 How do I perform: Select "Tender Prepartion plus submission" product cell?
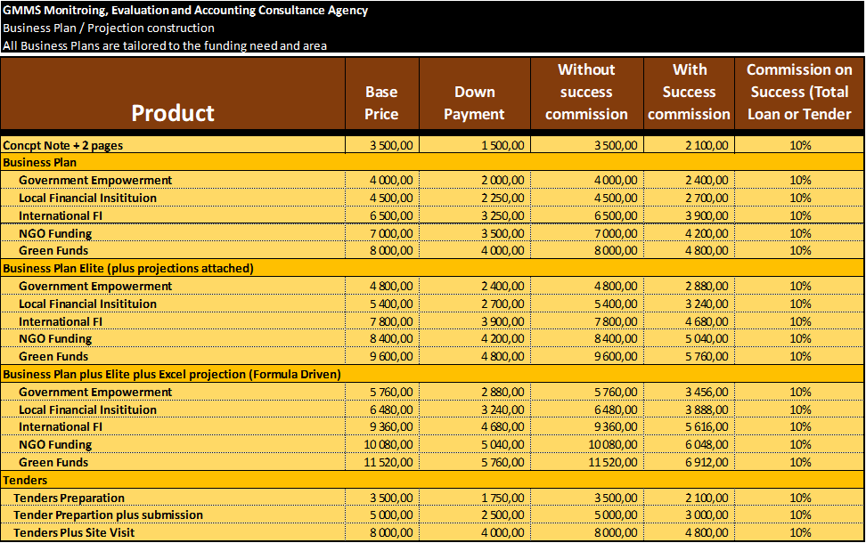pyautogui.click(x=109, y=515)
